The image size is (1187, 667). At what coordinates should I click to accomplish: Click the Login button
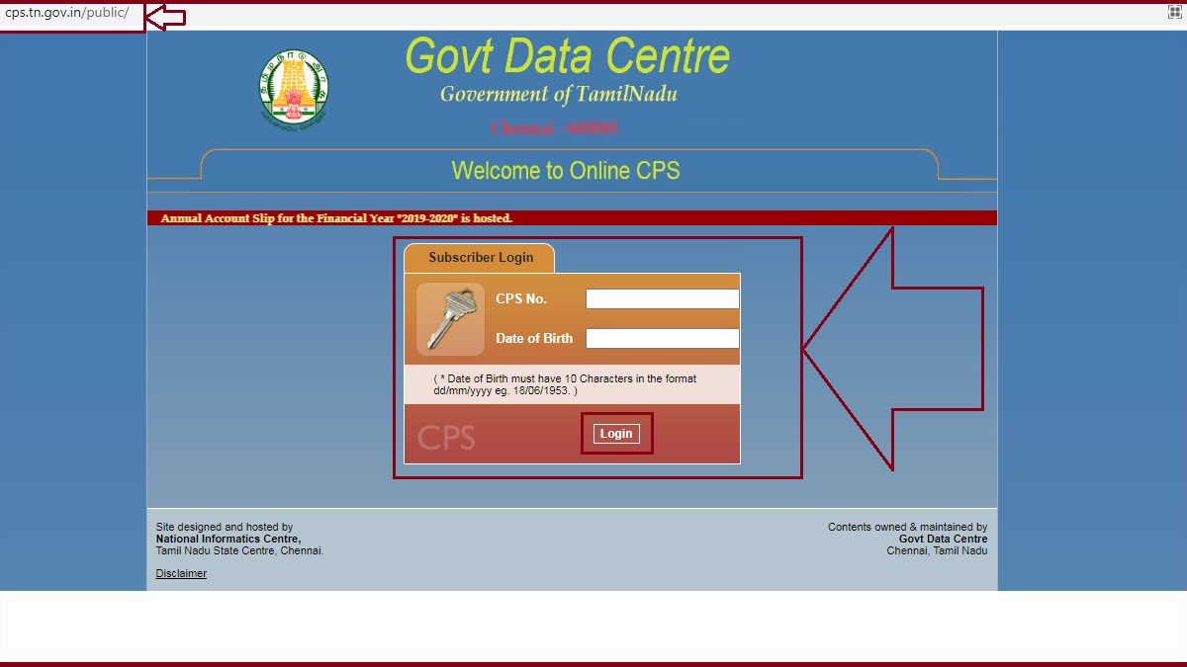click(615, 433)
